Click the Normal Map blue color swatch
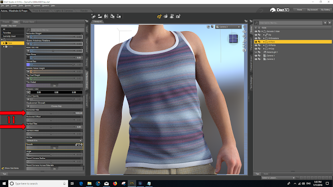This screenshot has width=333, height=187. 28,64
